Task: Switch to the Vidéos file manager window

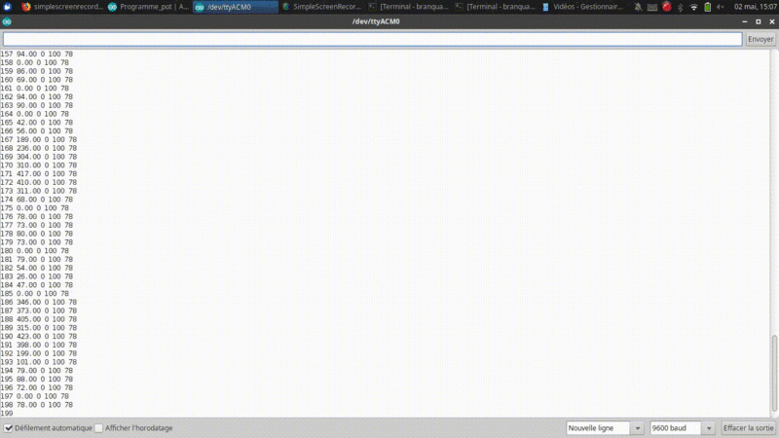Action: [x=581, y=7]
